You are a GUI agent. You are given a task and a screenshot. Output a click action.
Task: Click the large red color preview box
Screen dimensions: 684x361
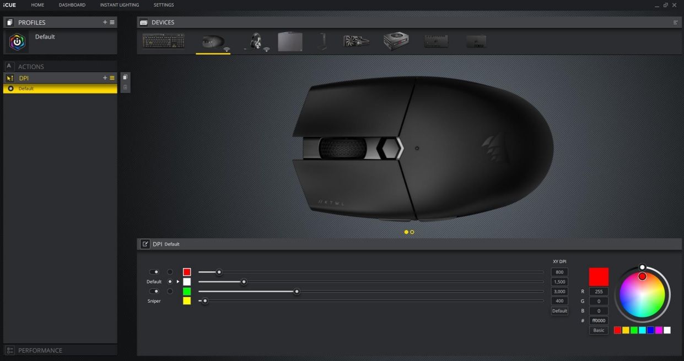[599, 277]
